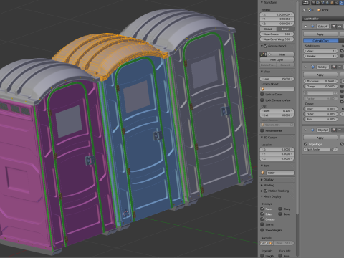Image resolution: width=344 pixels, height=258 pixels.
Task: Toggle the Grease Pencil checkbox
Action: (265, 46)
